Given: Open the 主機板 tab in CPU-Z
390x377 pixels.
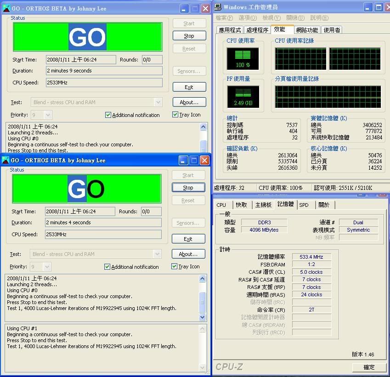Looking at the screenshot, I should click(263, 205).
